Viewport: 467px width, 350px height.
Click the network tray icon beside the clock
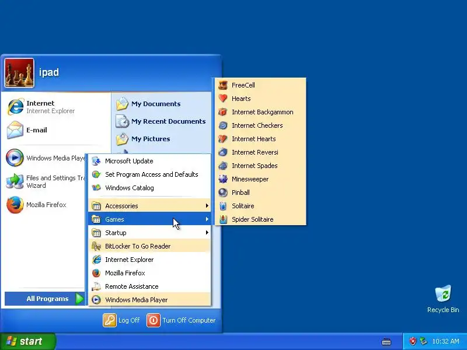[x=423, y=341]
